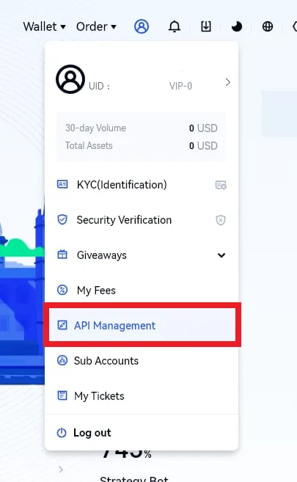
Task: Toggle dark mode moon icon
Action: [236, 26]
